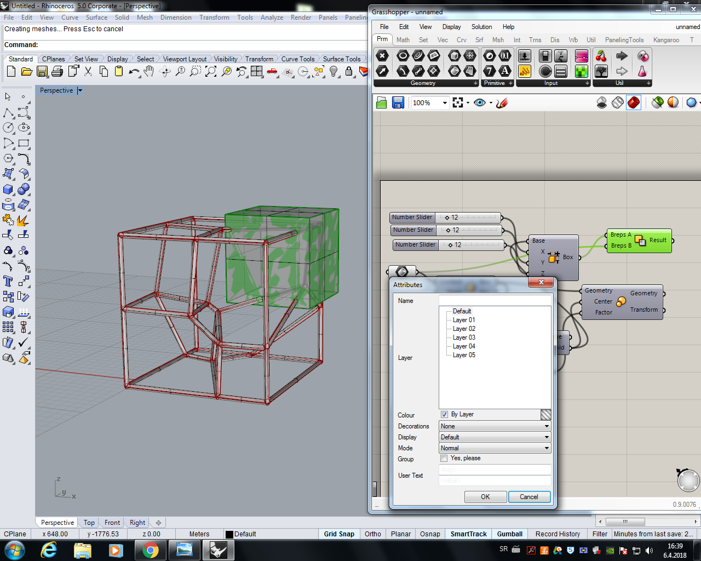Expand the Input panel in Grasshopper
This screenshot has width=701, height=561.
click(587, 83)
